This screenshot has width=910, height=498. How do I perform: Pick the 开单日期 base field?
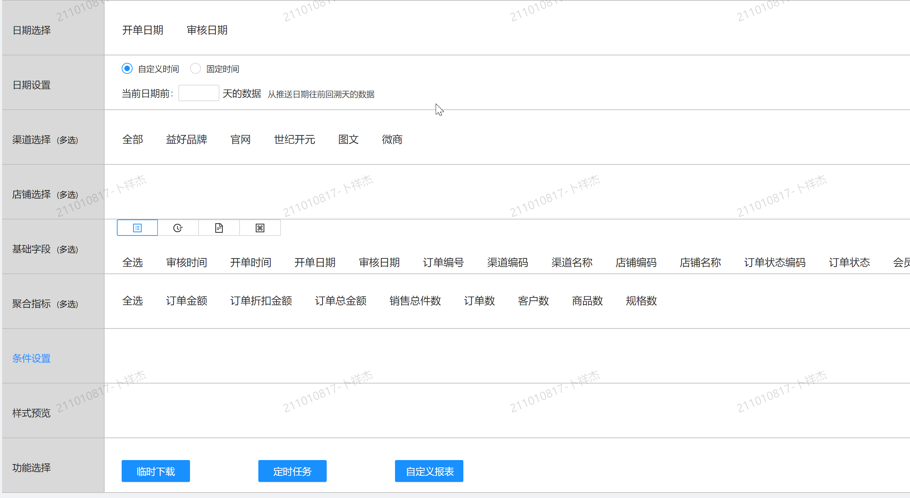tap(315, 263)
